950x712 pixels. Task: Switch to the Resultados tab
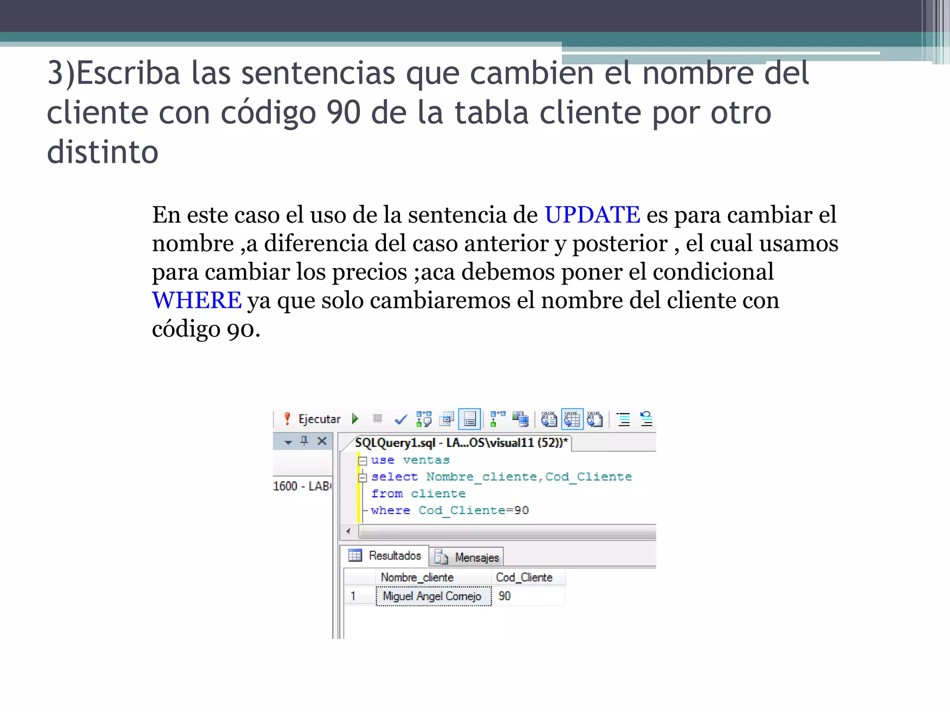[x=385, y=555]
